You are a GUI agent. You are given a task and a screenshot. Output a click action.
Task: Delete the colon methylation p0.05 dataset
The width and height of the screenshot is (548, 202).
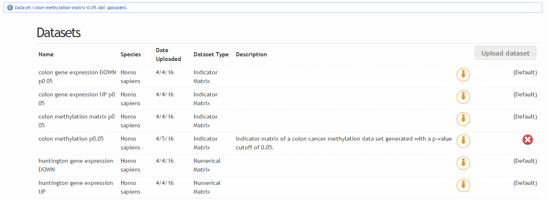coord(527,140)
